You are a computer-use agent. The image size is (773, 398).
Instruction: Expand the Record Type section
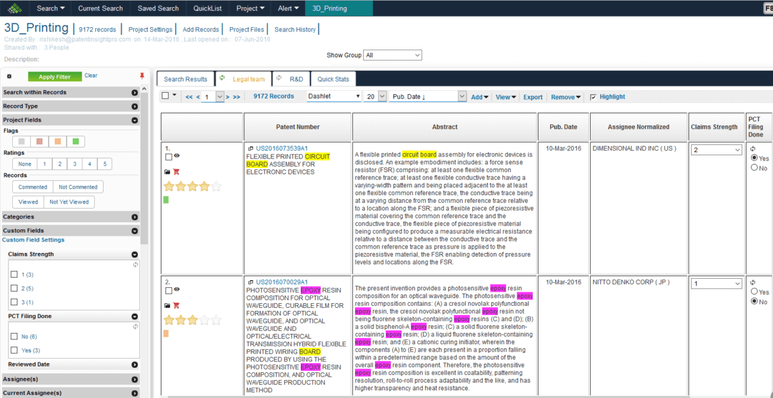70,106
